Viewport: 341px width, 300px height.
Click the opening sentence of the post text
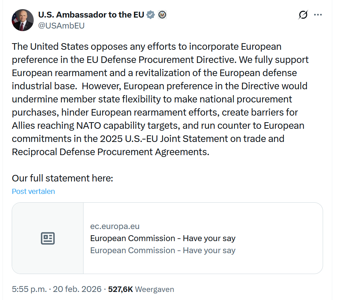(147, 47)
